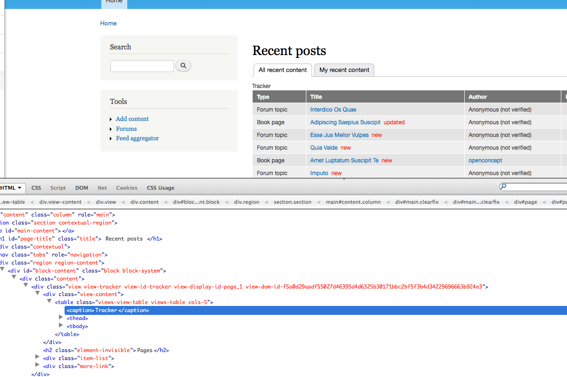Switch to All recent content tab
The width and height of the screenshot is (567, 377).
(x=283, y=70)
